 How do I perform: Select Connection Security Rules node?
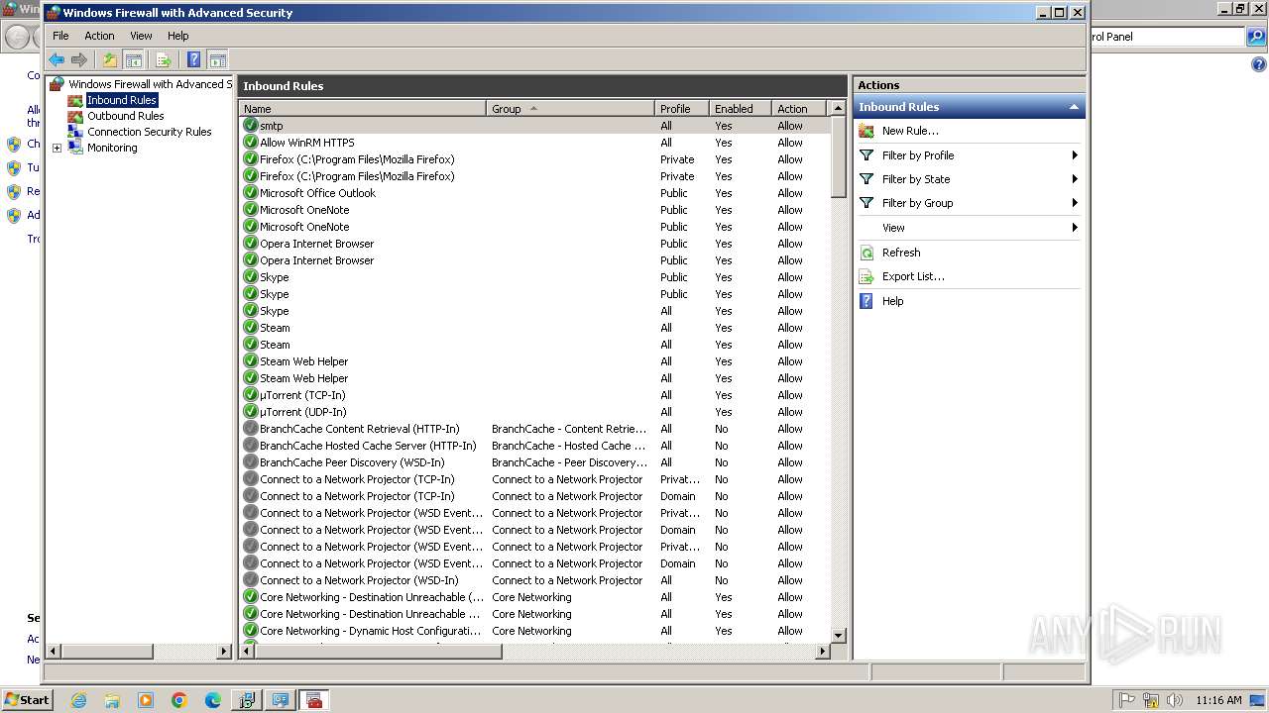coord(149,132)
